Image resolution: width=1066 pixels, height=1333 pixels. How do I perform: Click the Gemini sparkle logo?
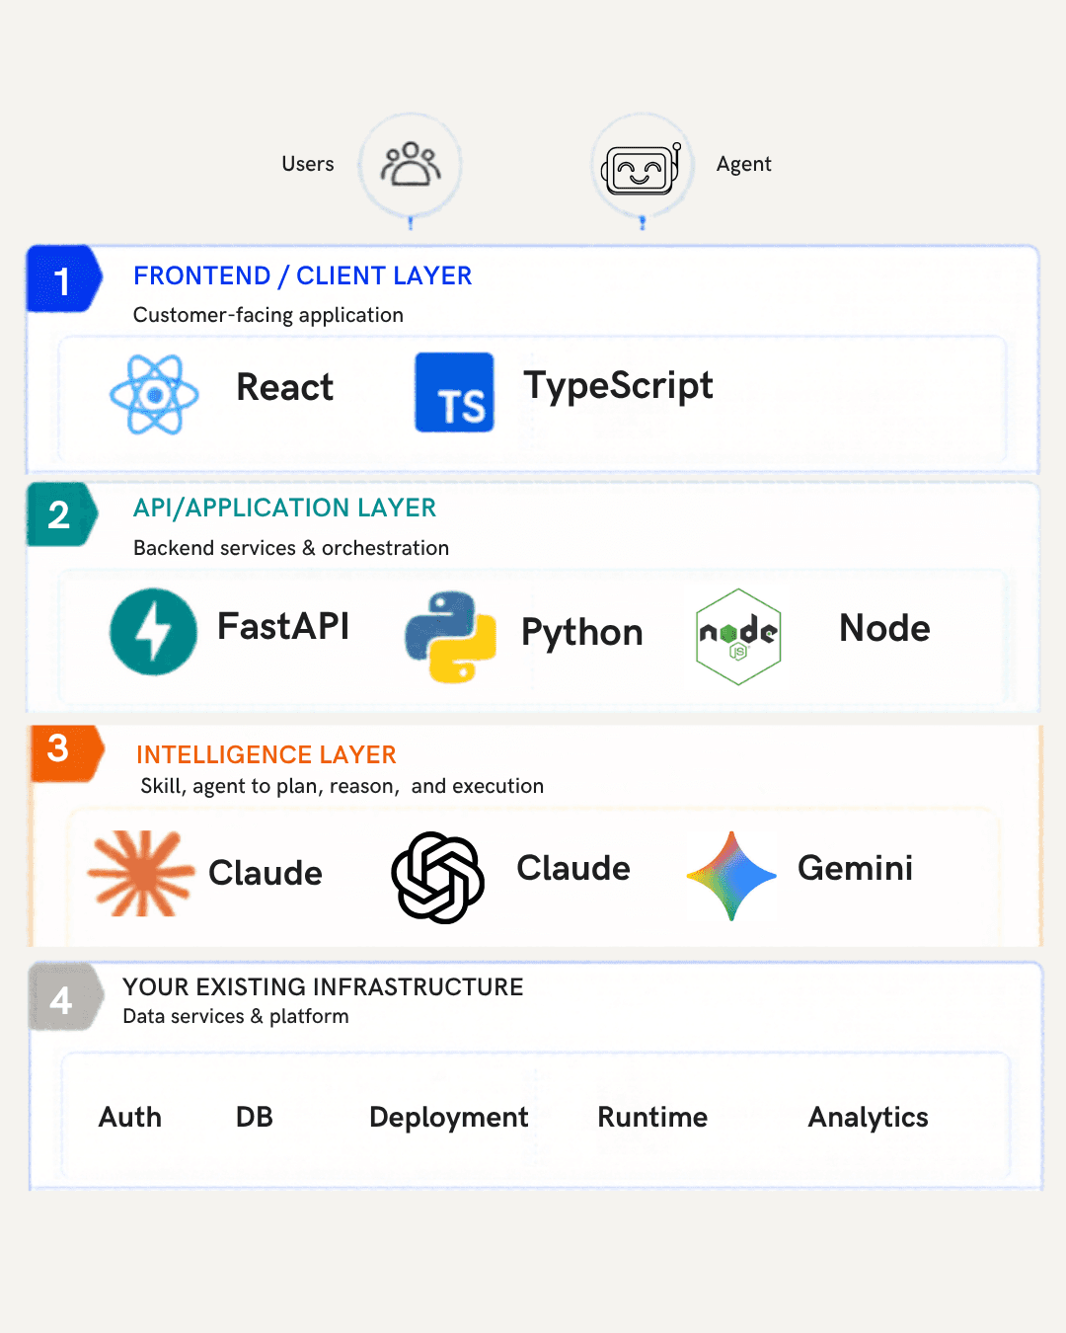(731, 875)
